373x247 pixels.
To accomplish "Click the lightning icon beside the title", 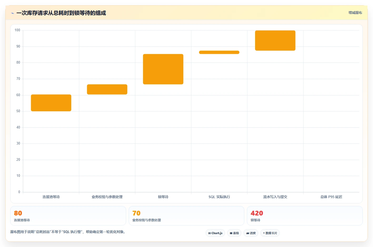I will click(x=12, y=13).
